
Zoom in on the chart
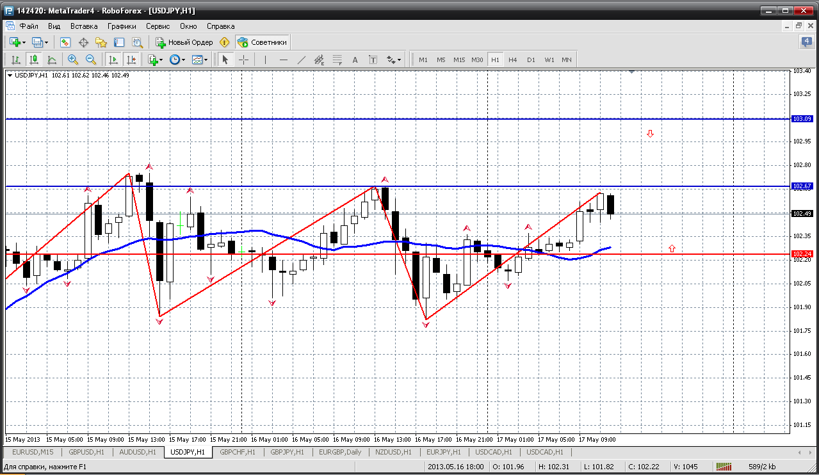click(72, 60)
